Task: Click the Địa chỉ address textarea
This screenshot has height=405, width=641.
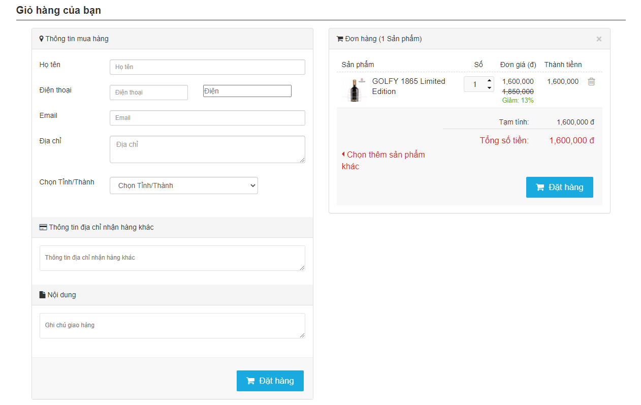Action: [x=207, y=149]
